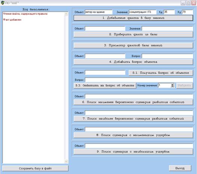Run search for scenario with largest damage
This screenshot has width=197, height=174.
click(133, 151)
